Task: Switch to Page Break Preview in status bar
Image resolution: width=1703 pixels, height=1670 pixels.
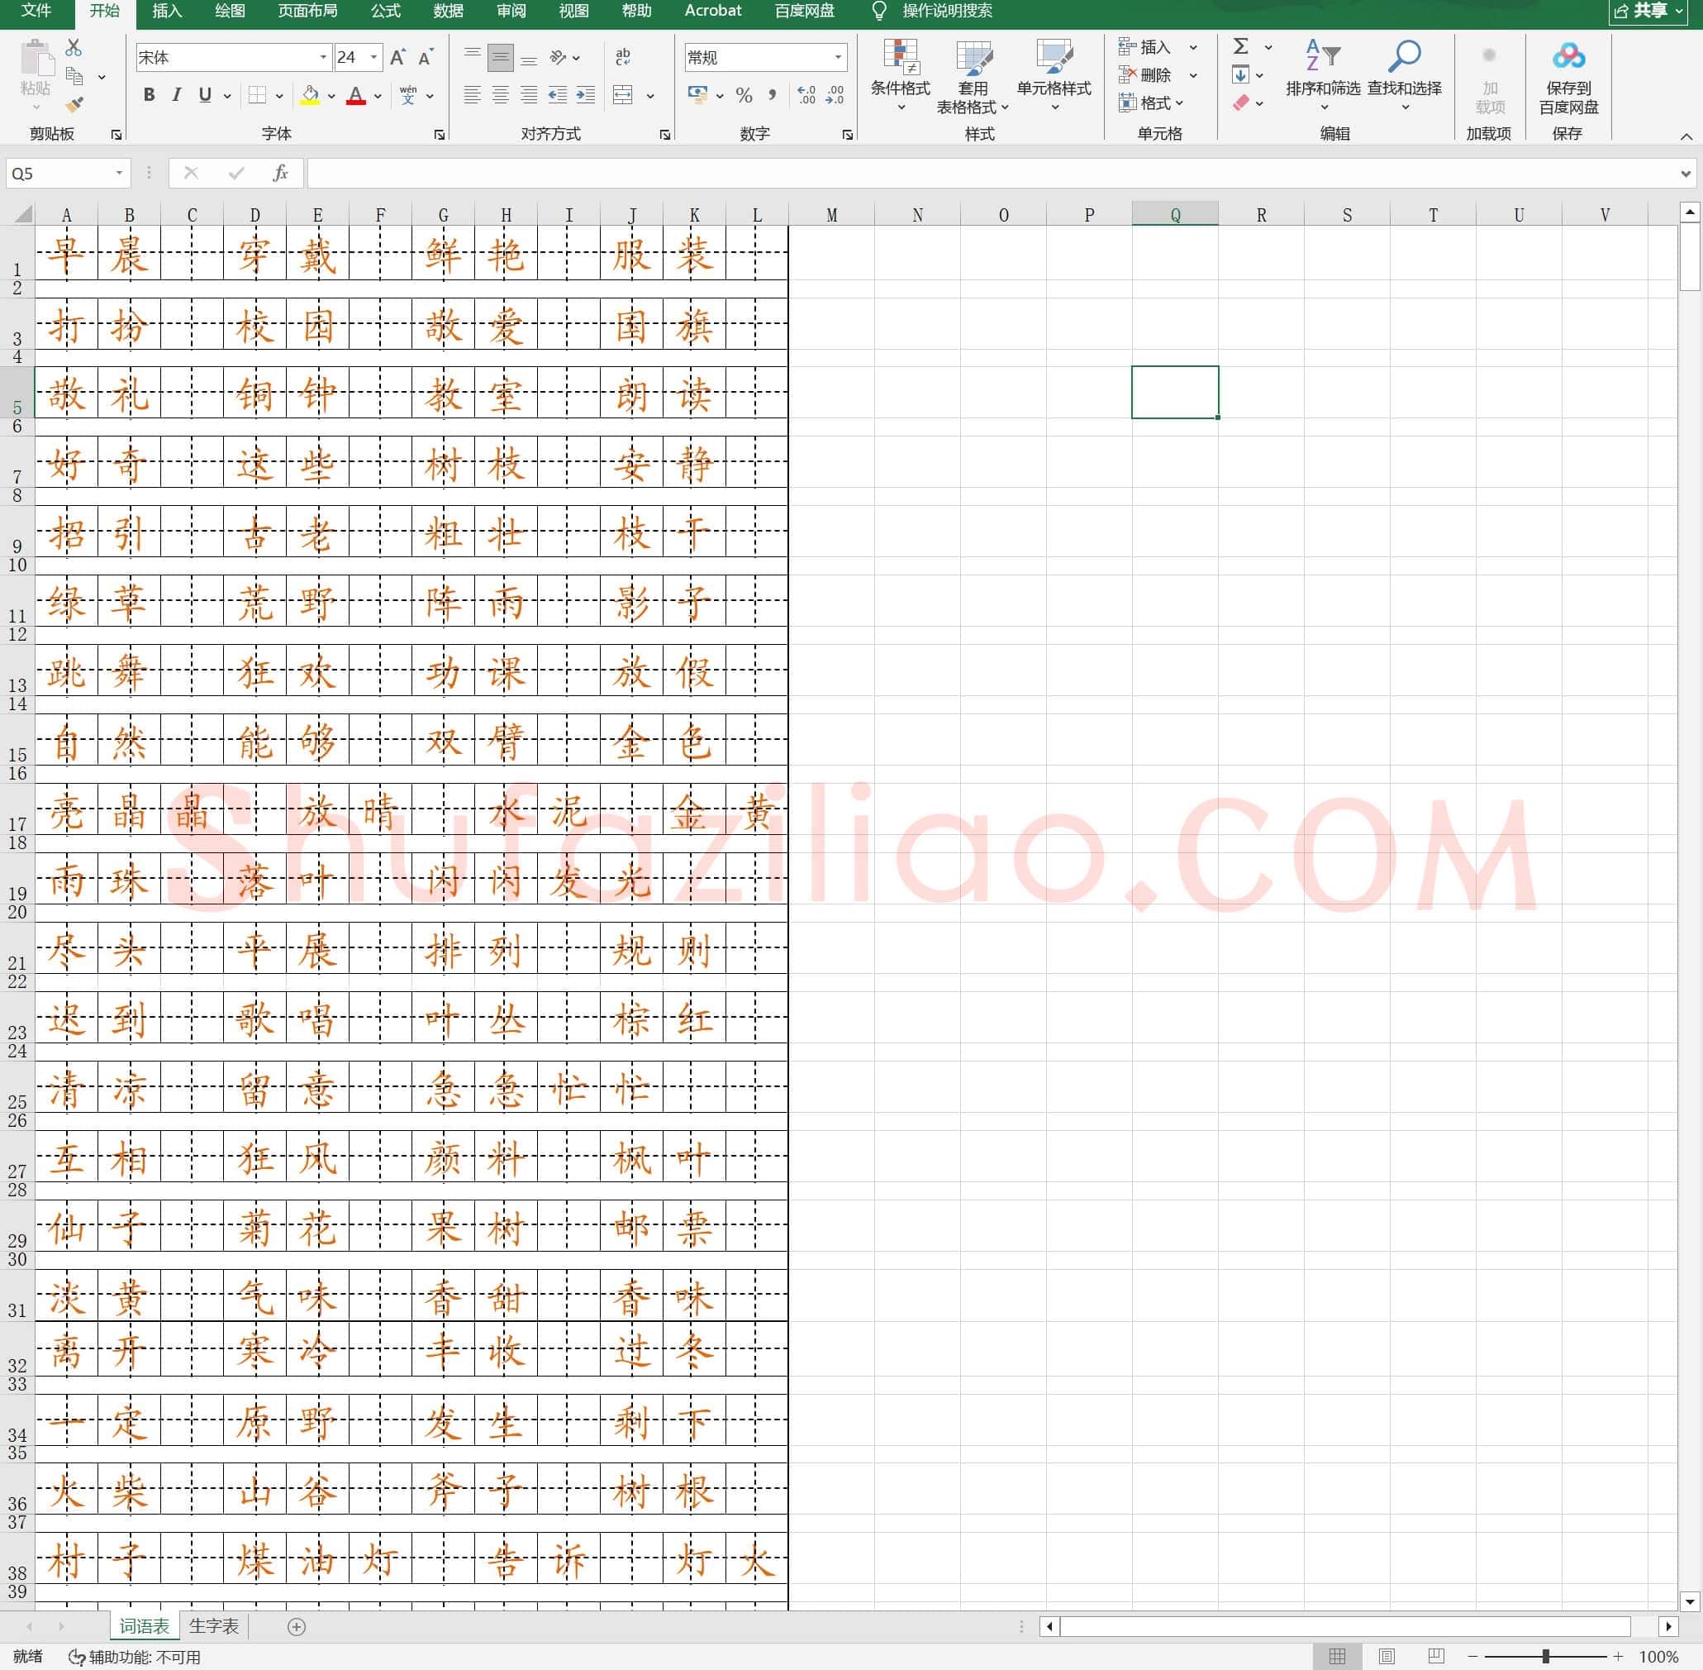Action: [x=1435, y=1656]
